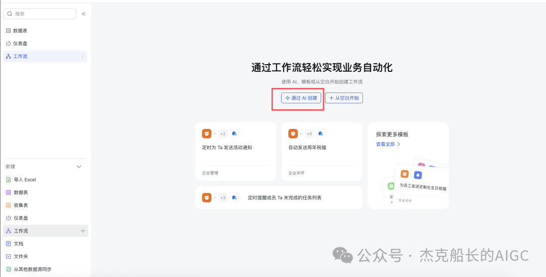Open the 自动发送周年祝福 template card
Image resolution: width=546 pixels, height=277 pixels.
(322, 151)
